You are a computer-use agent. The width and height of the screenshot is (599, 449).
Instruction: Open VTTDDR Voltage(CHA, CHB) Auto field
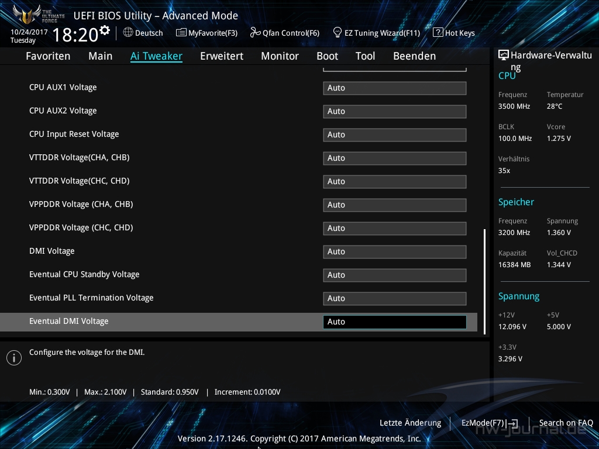394,158
